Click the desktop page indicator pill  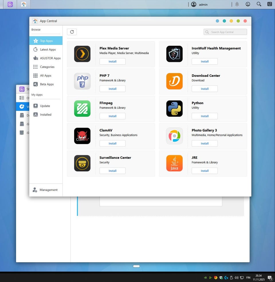click(136, 266)
